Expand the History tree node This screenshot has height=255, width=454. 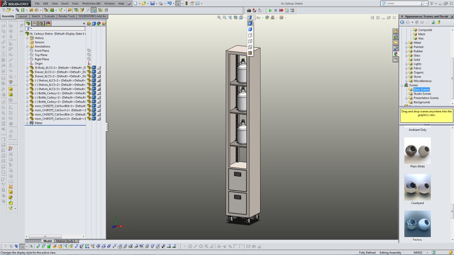click(x=27, y=38)
